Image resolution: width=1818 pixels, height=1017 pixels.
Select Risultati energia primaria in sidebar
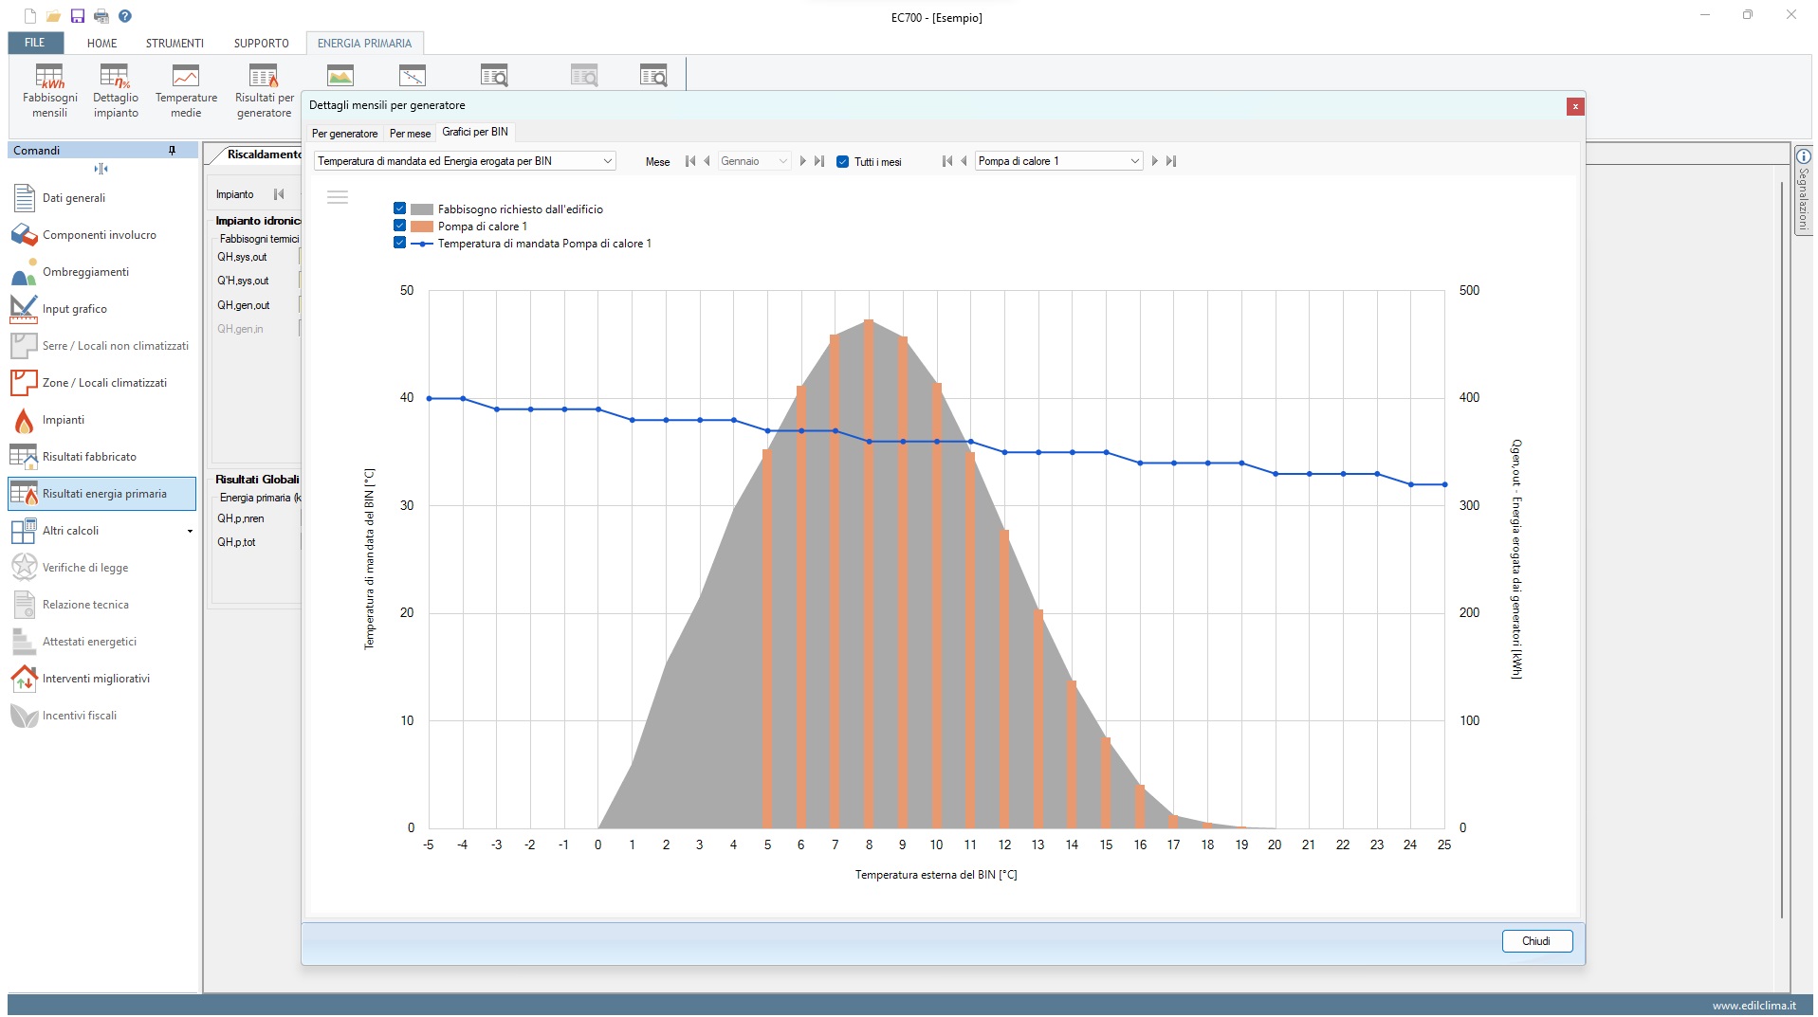click(x=101, y=494)
